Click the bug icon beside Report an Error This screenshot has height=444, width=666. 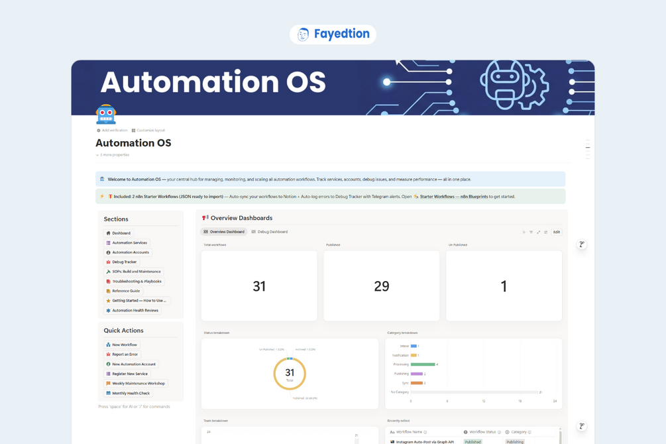pos(108,355)
